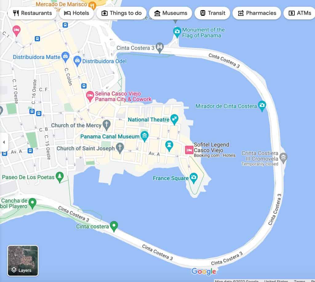Click the Transit filter chip
Image resolution: width=315 pixels, height=282 pixels.
coord(212,13)
